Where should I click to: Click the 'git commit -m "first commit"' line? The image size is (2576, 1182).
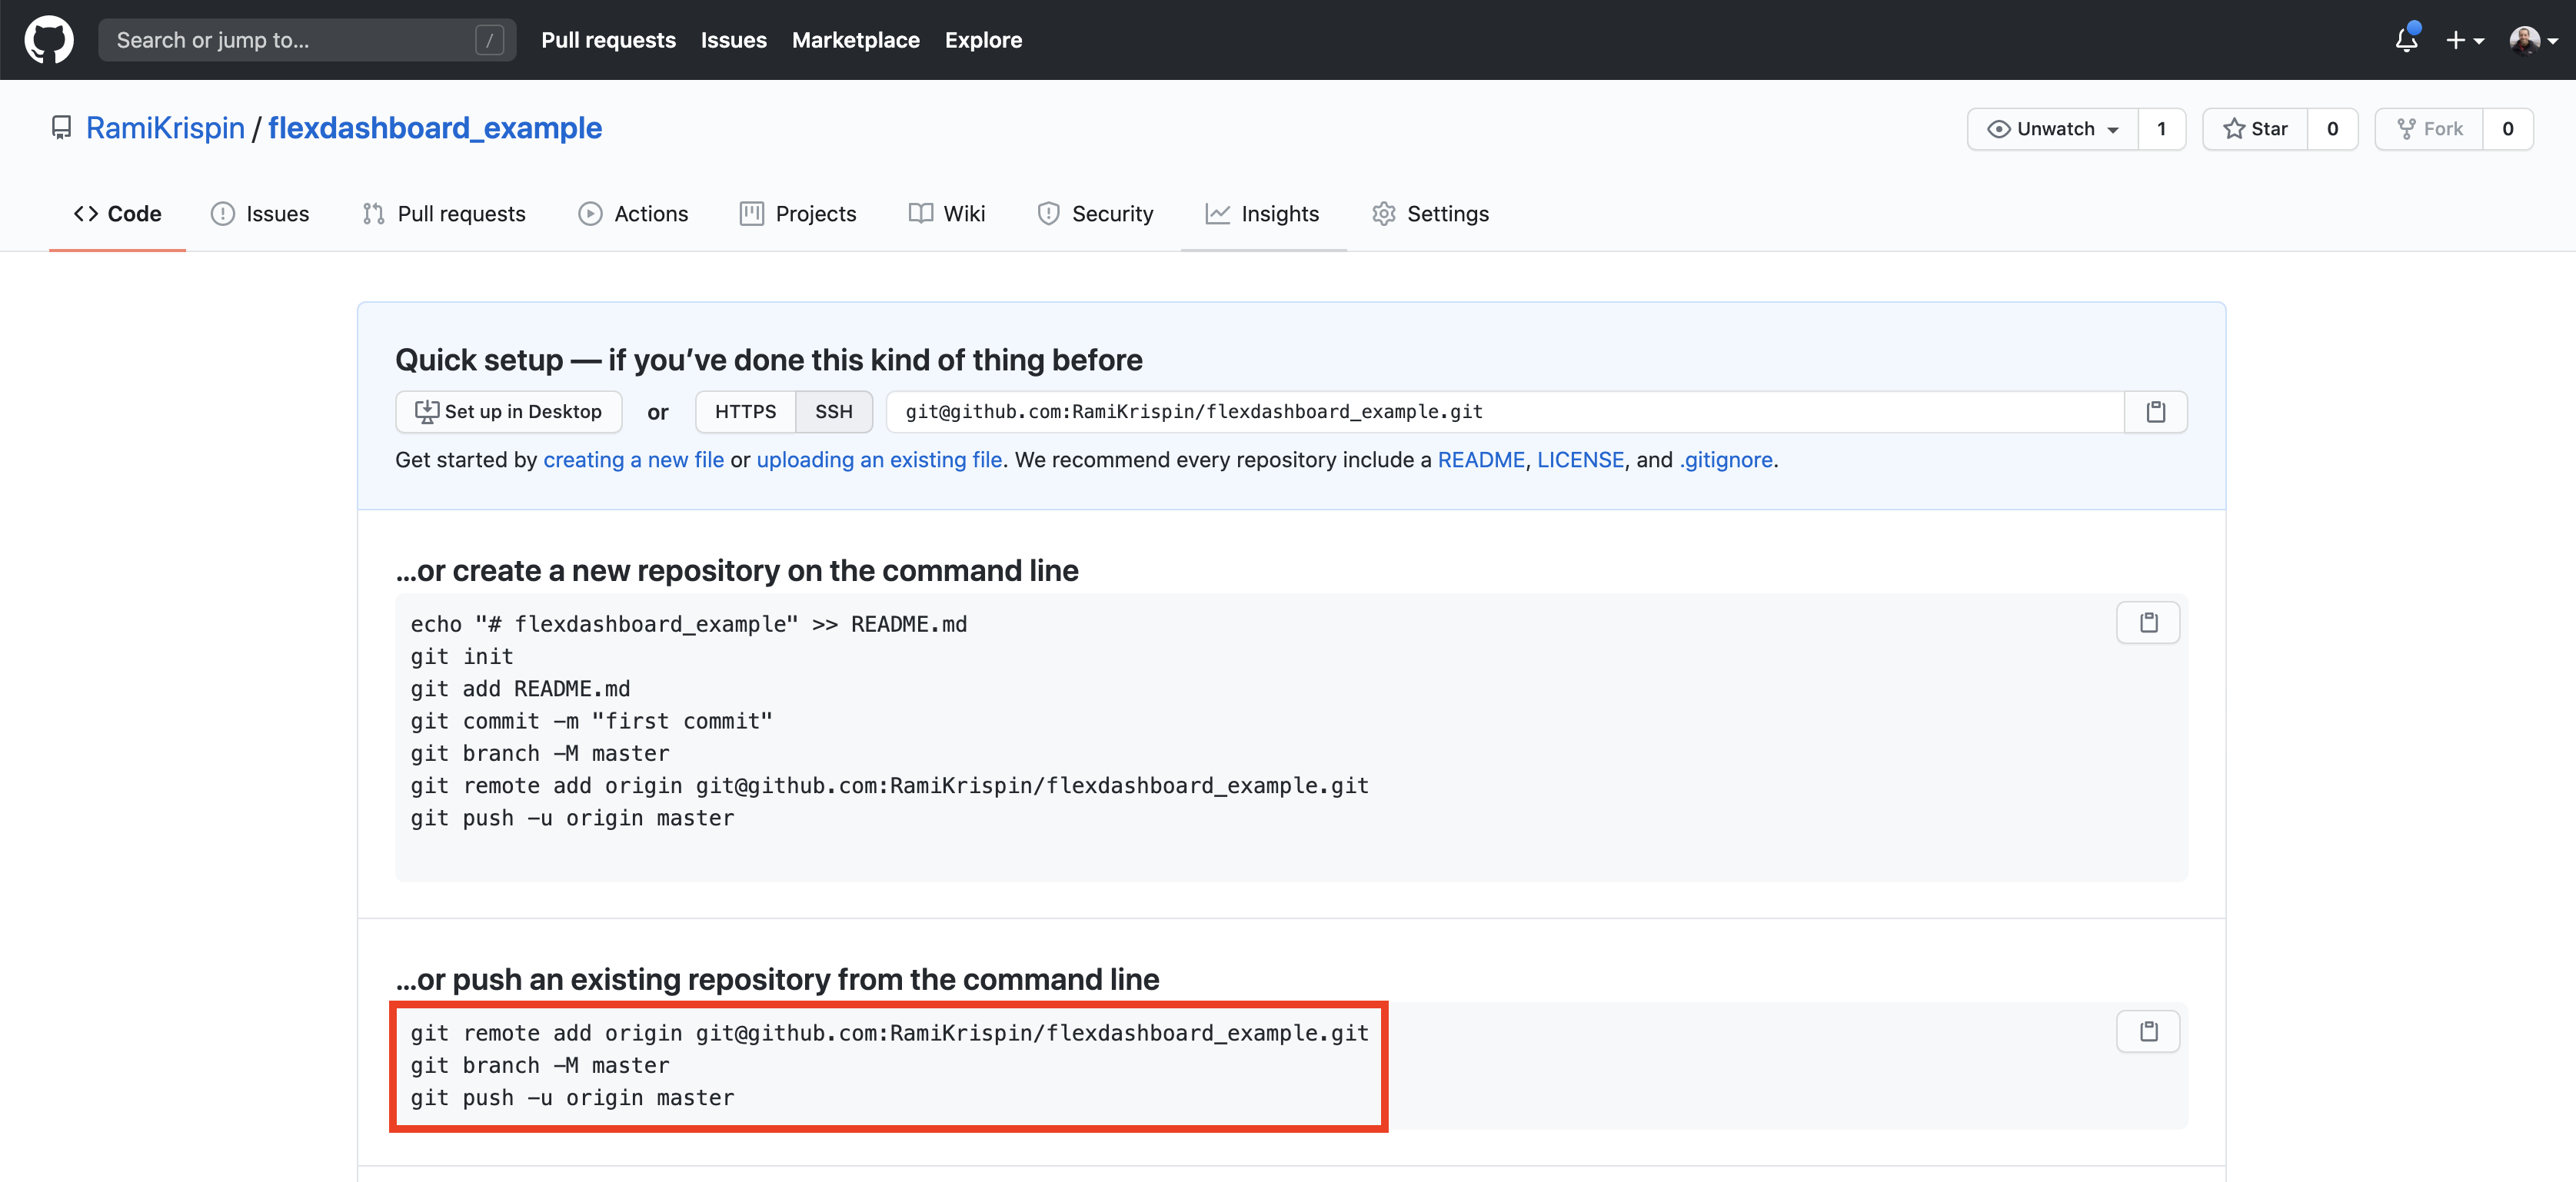591,720
